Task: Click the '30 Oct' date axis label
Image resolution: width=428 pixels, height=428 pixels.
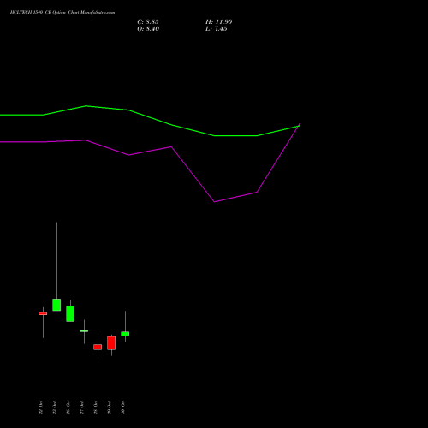Action: click(122, 407)
